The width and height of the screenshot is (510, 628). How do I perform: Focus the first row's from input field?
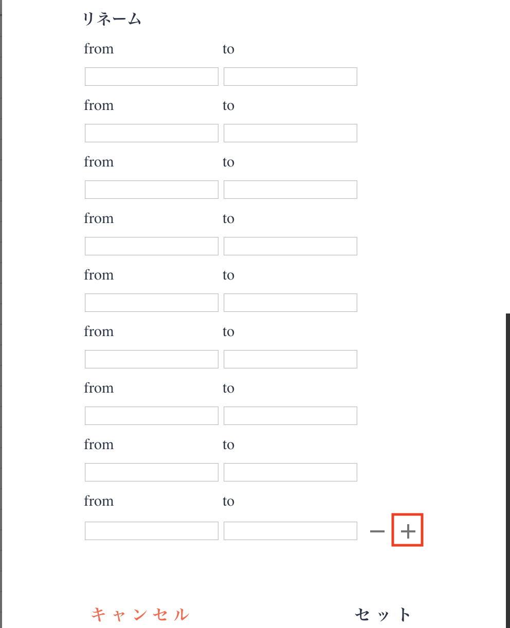(152, 77)
